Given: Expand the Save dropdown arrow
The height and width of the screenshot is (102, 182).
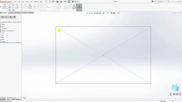Looking at the screenshot, I should (59, 1).
